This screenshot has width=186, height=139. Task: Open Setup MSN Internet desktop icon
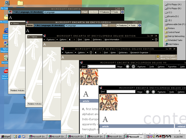point(6,71)
